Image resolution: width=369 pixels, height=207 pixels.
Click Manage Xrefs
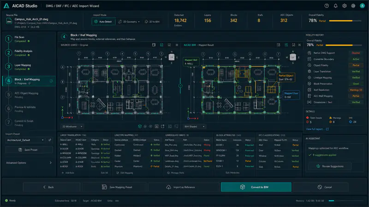click(x=176, y=173)
